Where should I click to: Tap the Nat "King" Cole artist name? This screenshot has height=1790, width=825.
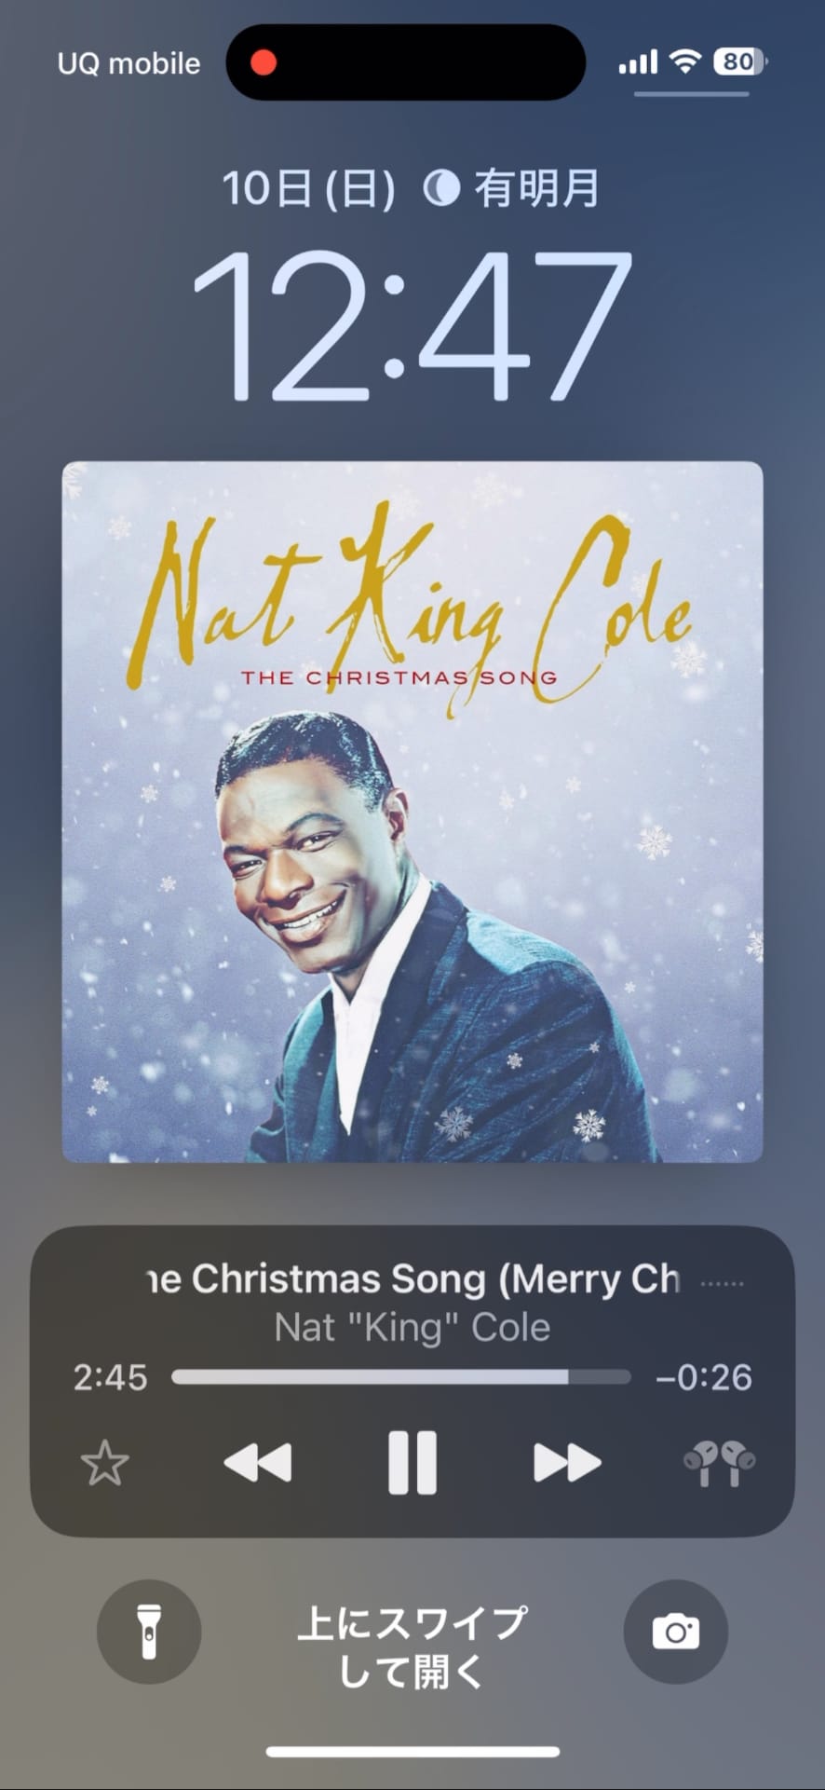[x=412, y=1327]
